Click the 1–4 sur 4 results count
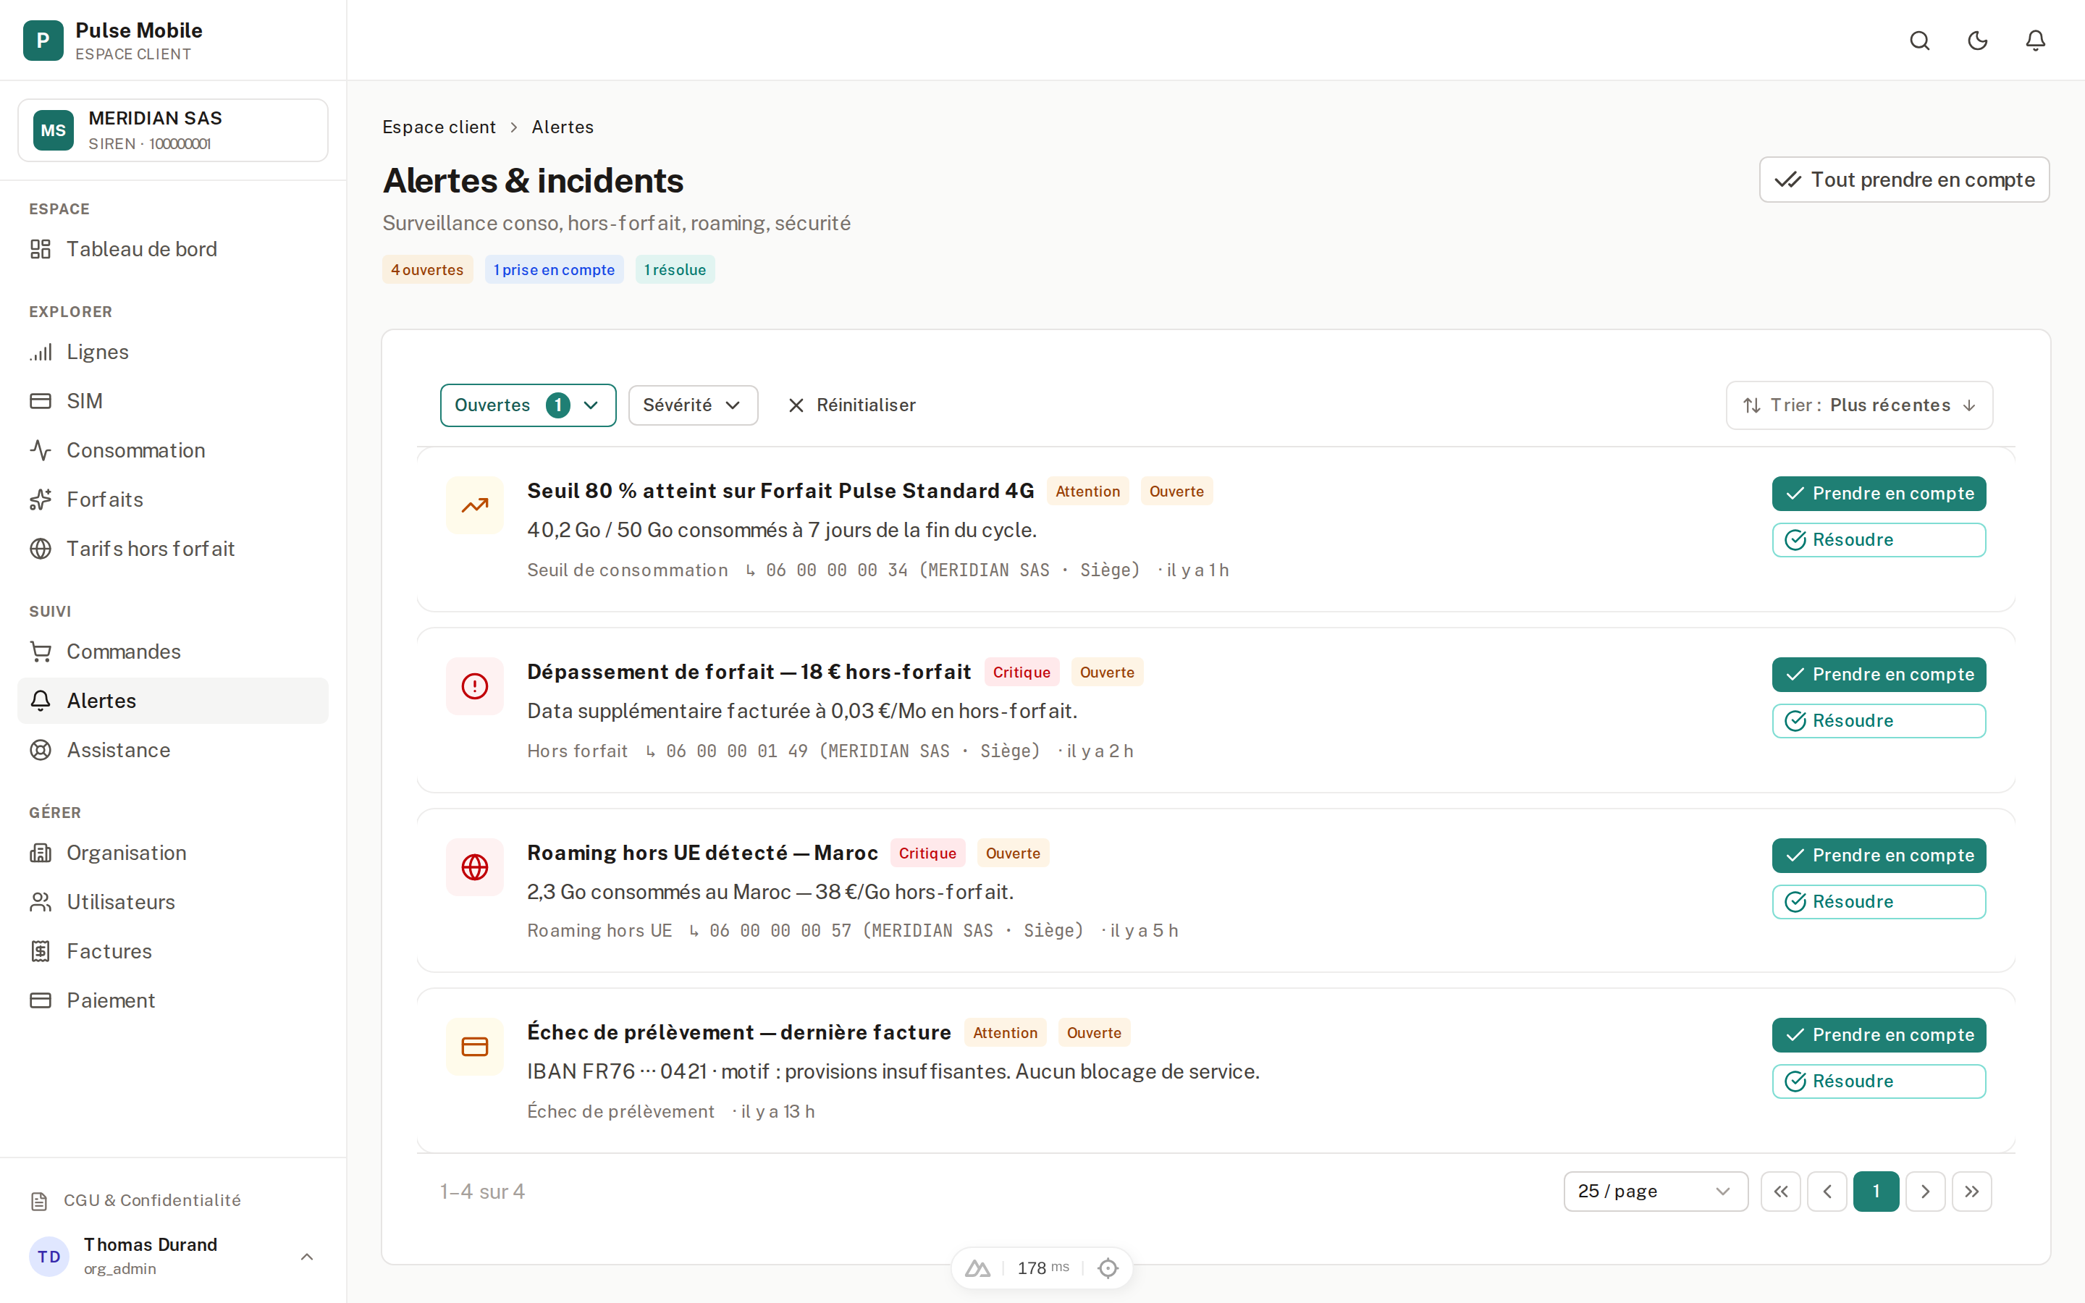The width and height of the screenshot is (2085, 1303). coord(482,1191)
